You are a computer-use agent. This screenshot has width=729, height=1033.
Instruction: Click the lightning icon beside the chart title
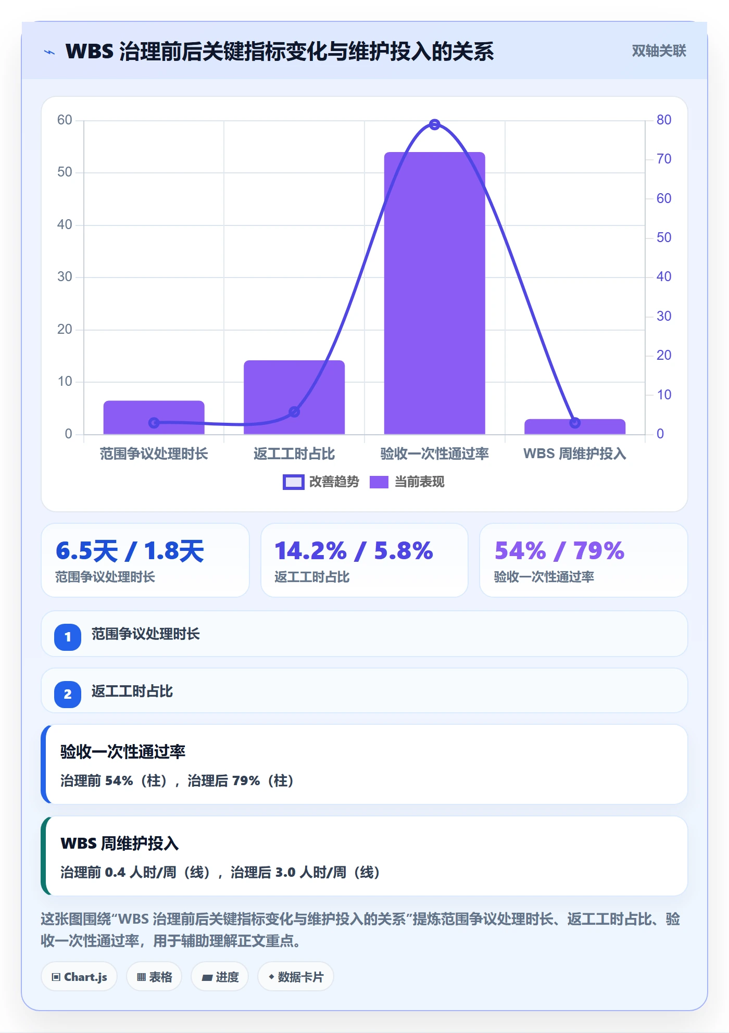49,52
